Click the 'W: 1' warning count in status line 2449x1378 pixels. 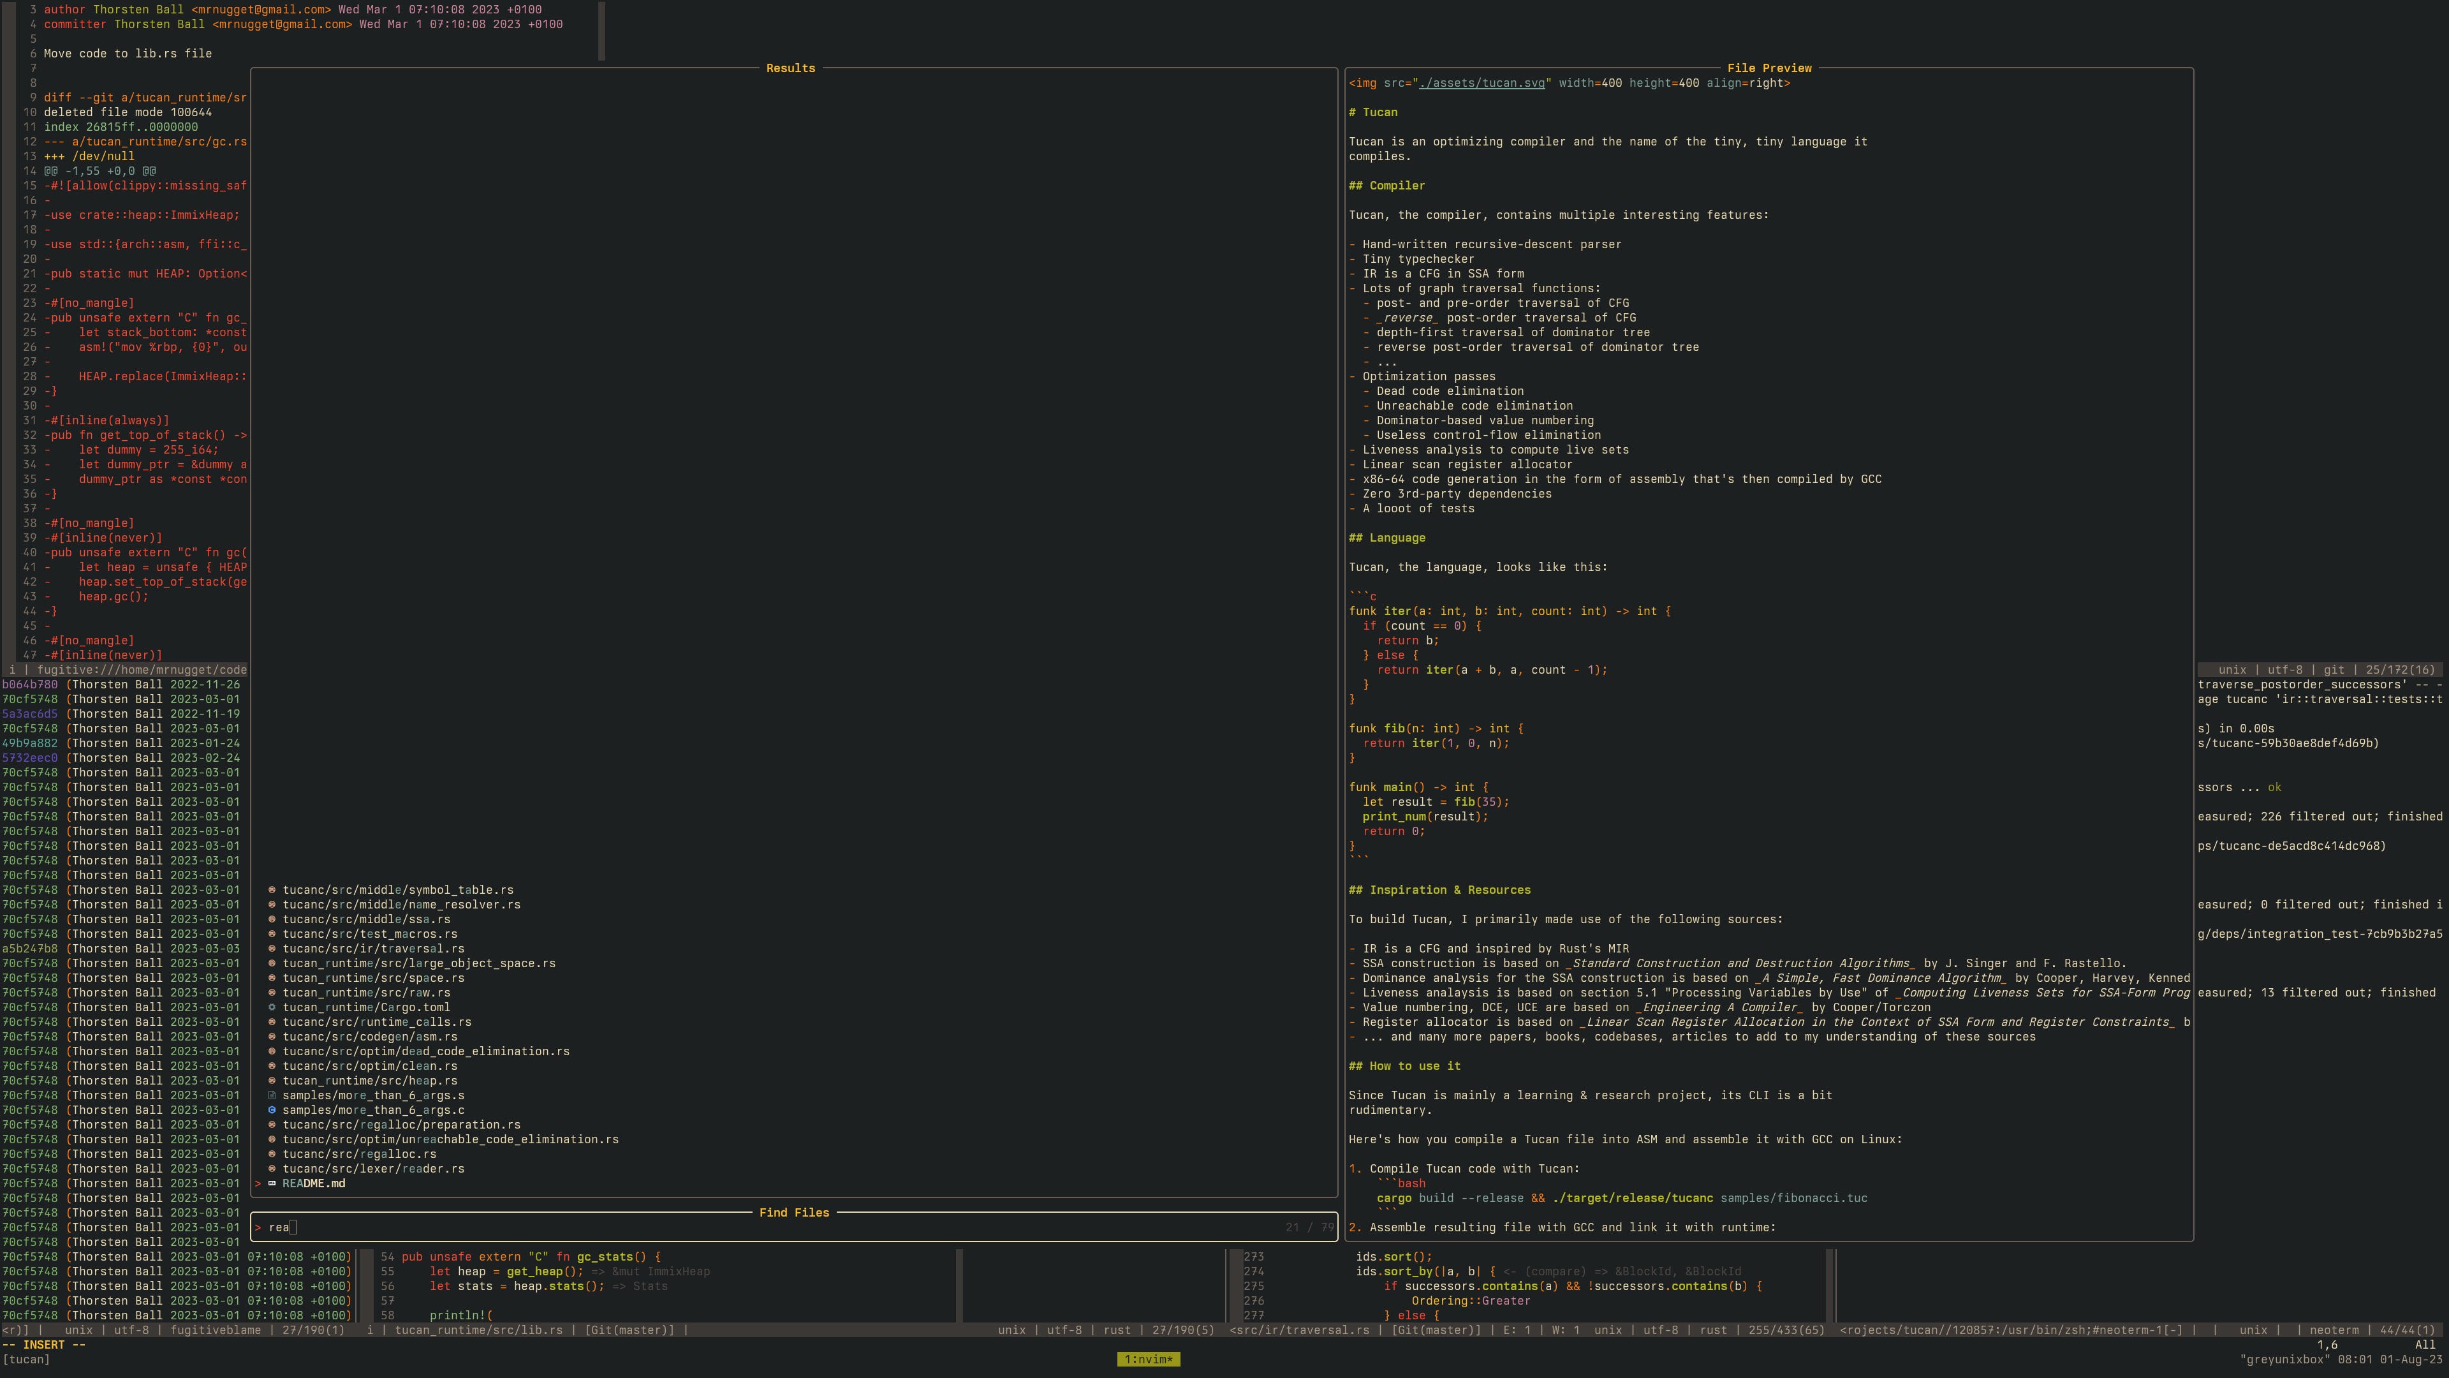point(1566,1330)
